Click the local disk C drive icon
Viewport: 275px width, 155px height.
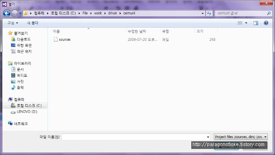click(13, 105)
